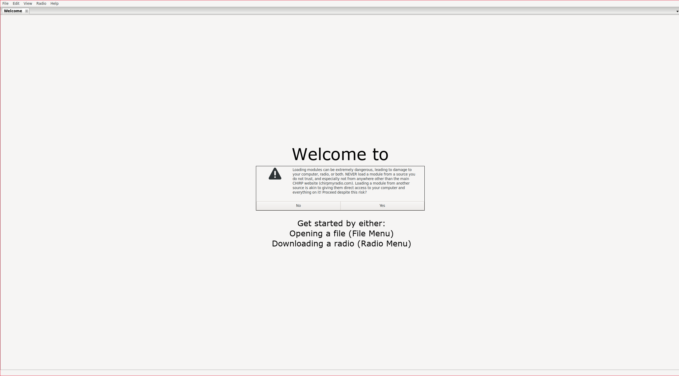Open the Radio menu
The image size is (679, 376).
pos(41,3)
